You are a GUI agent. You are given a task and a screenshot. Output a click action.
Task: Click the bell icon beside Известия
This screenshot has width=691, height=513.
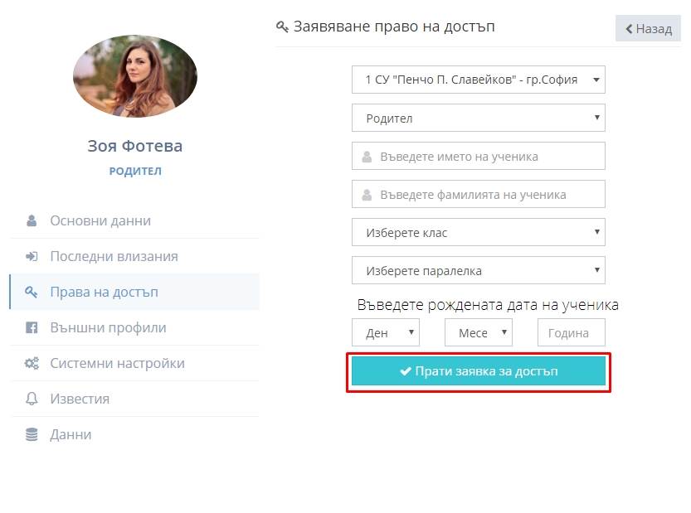pos(32,399)
